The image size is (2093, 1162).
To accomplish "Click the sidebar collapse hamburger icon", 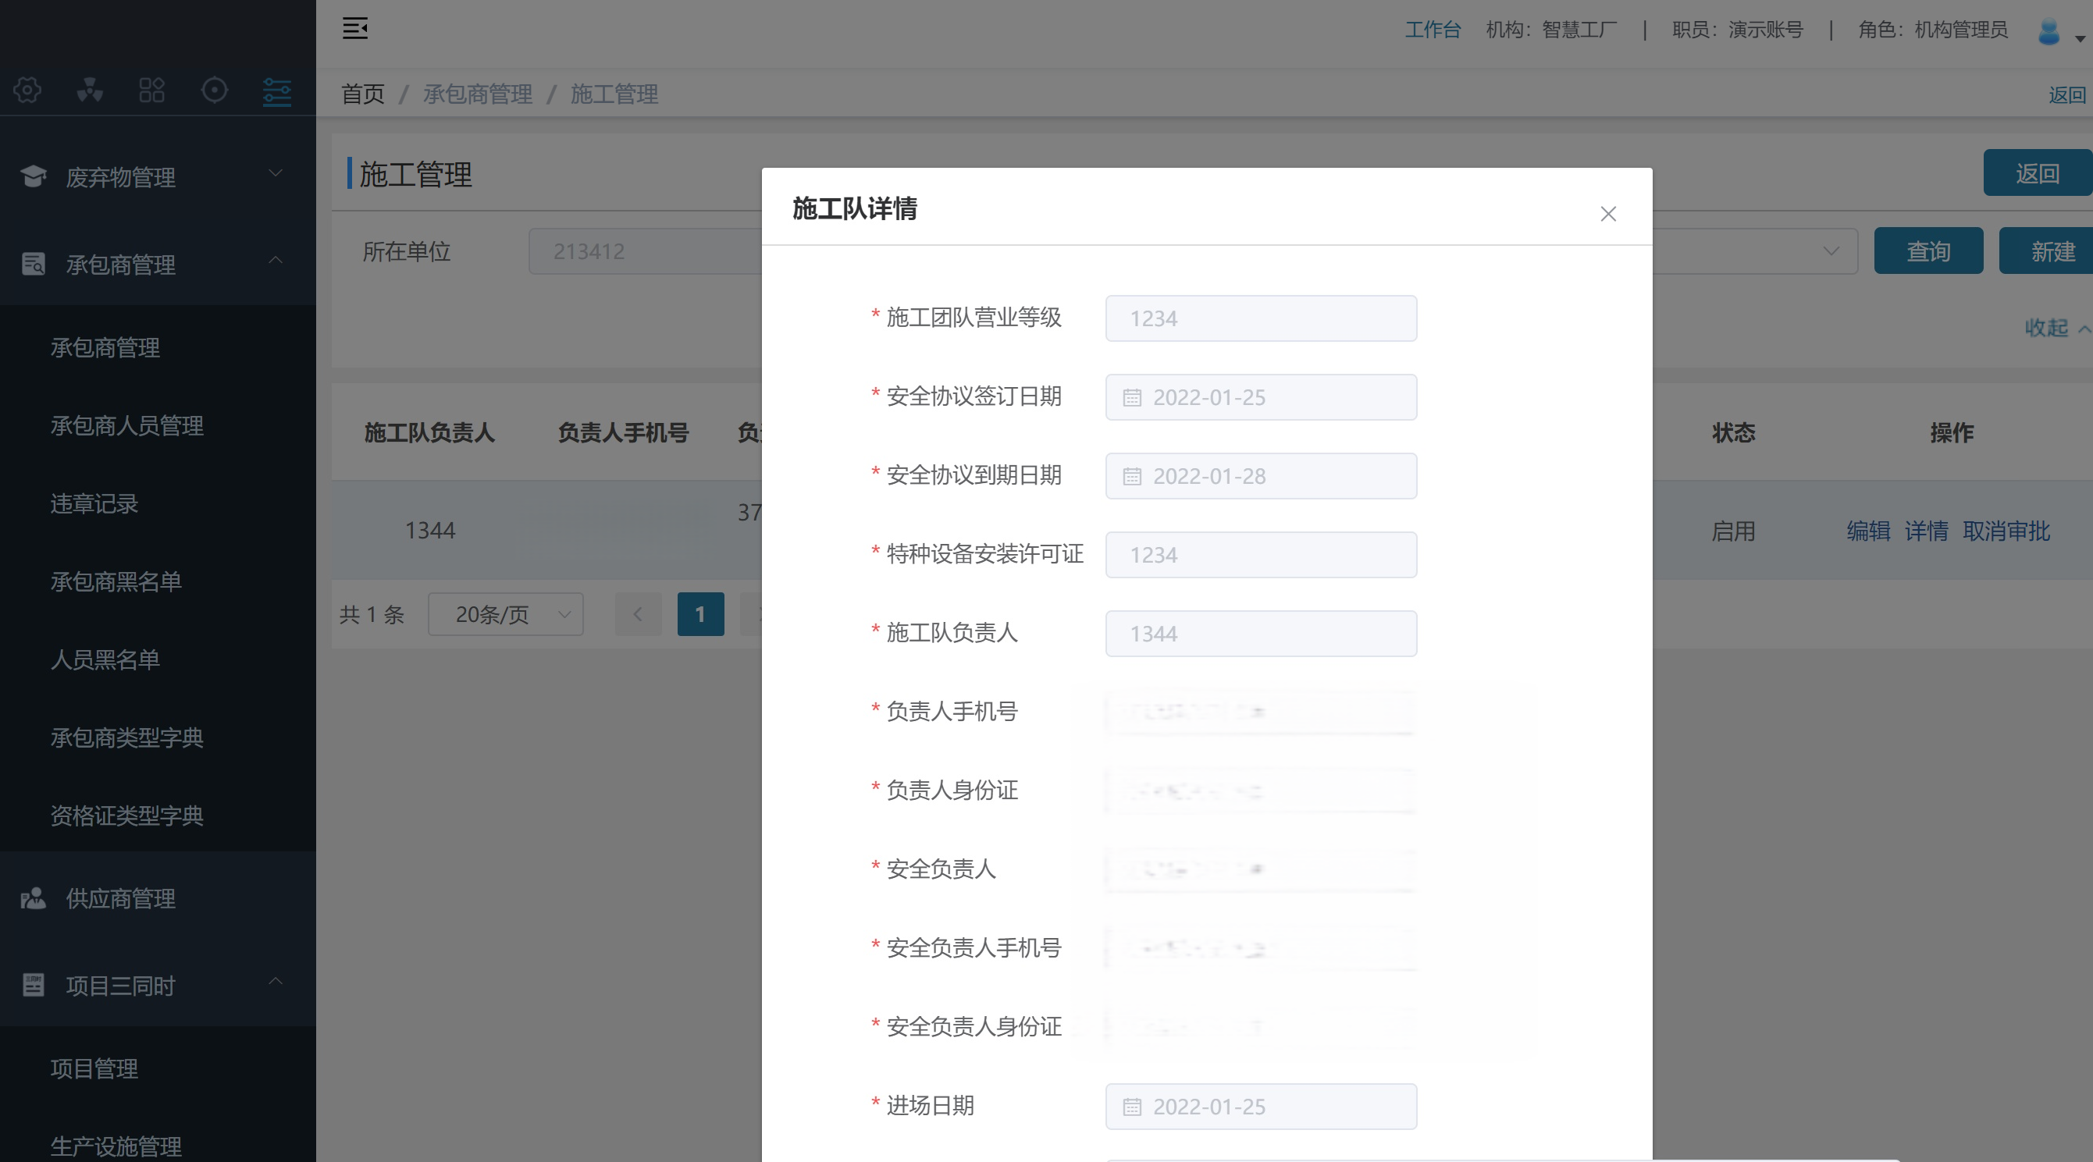I will click(x=355, y=28).
